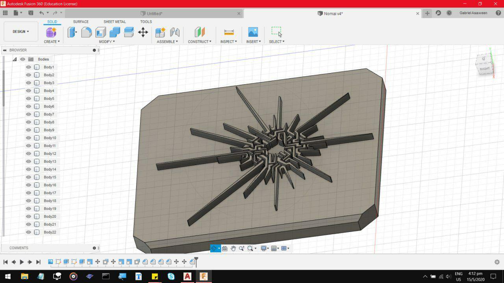Screen dimensions: 504x283
Task: Select the Press Pull tool
Action: (72, 32)
